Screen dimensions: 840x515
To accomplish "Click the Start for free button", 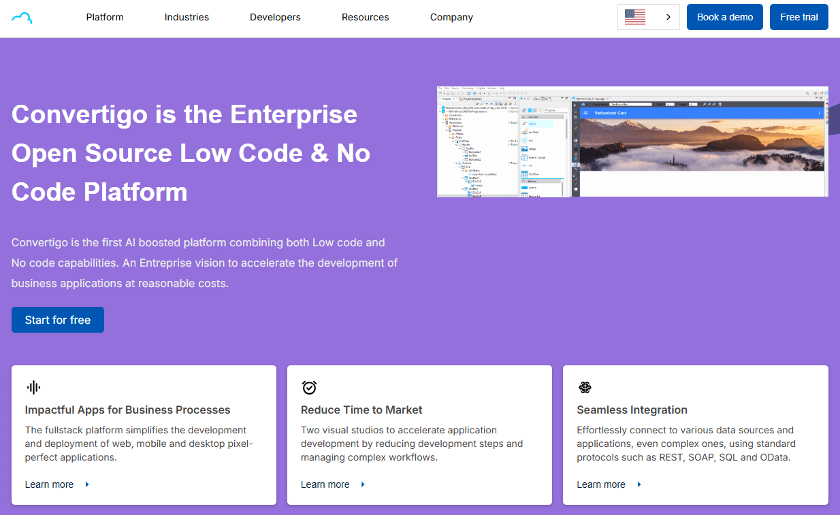I will pyautogui.click(x=58, y=320).
